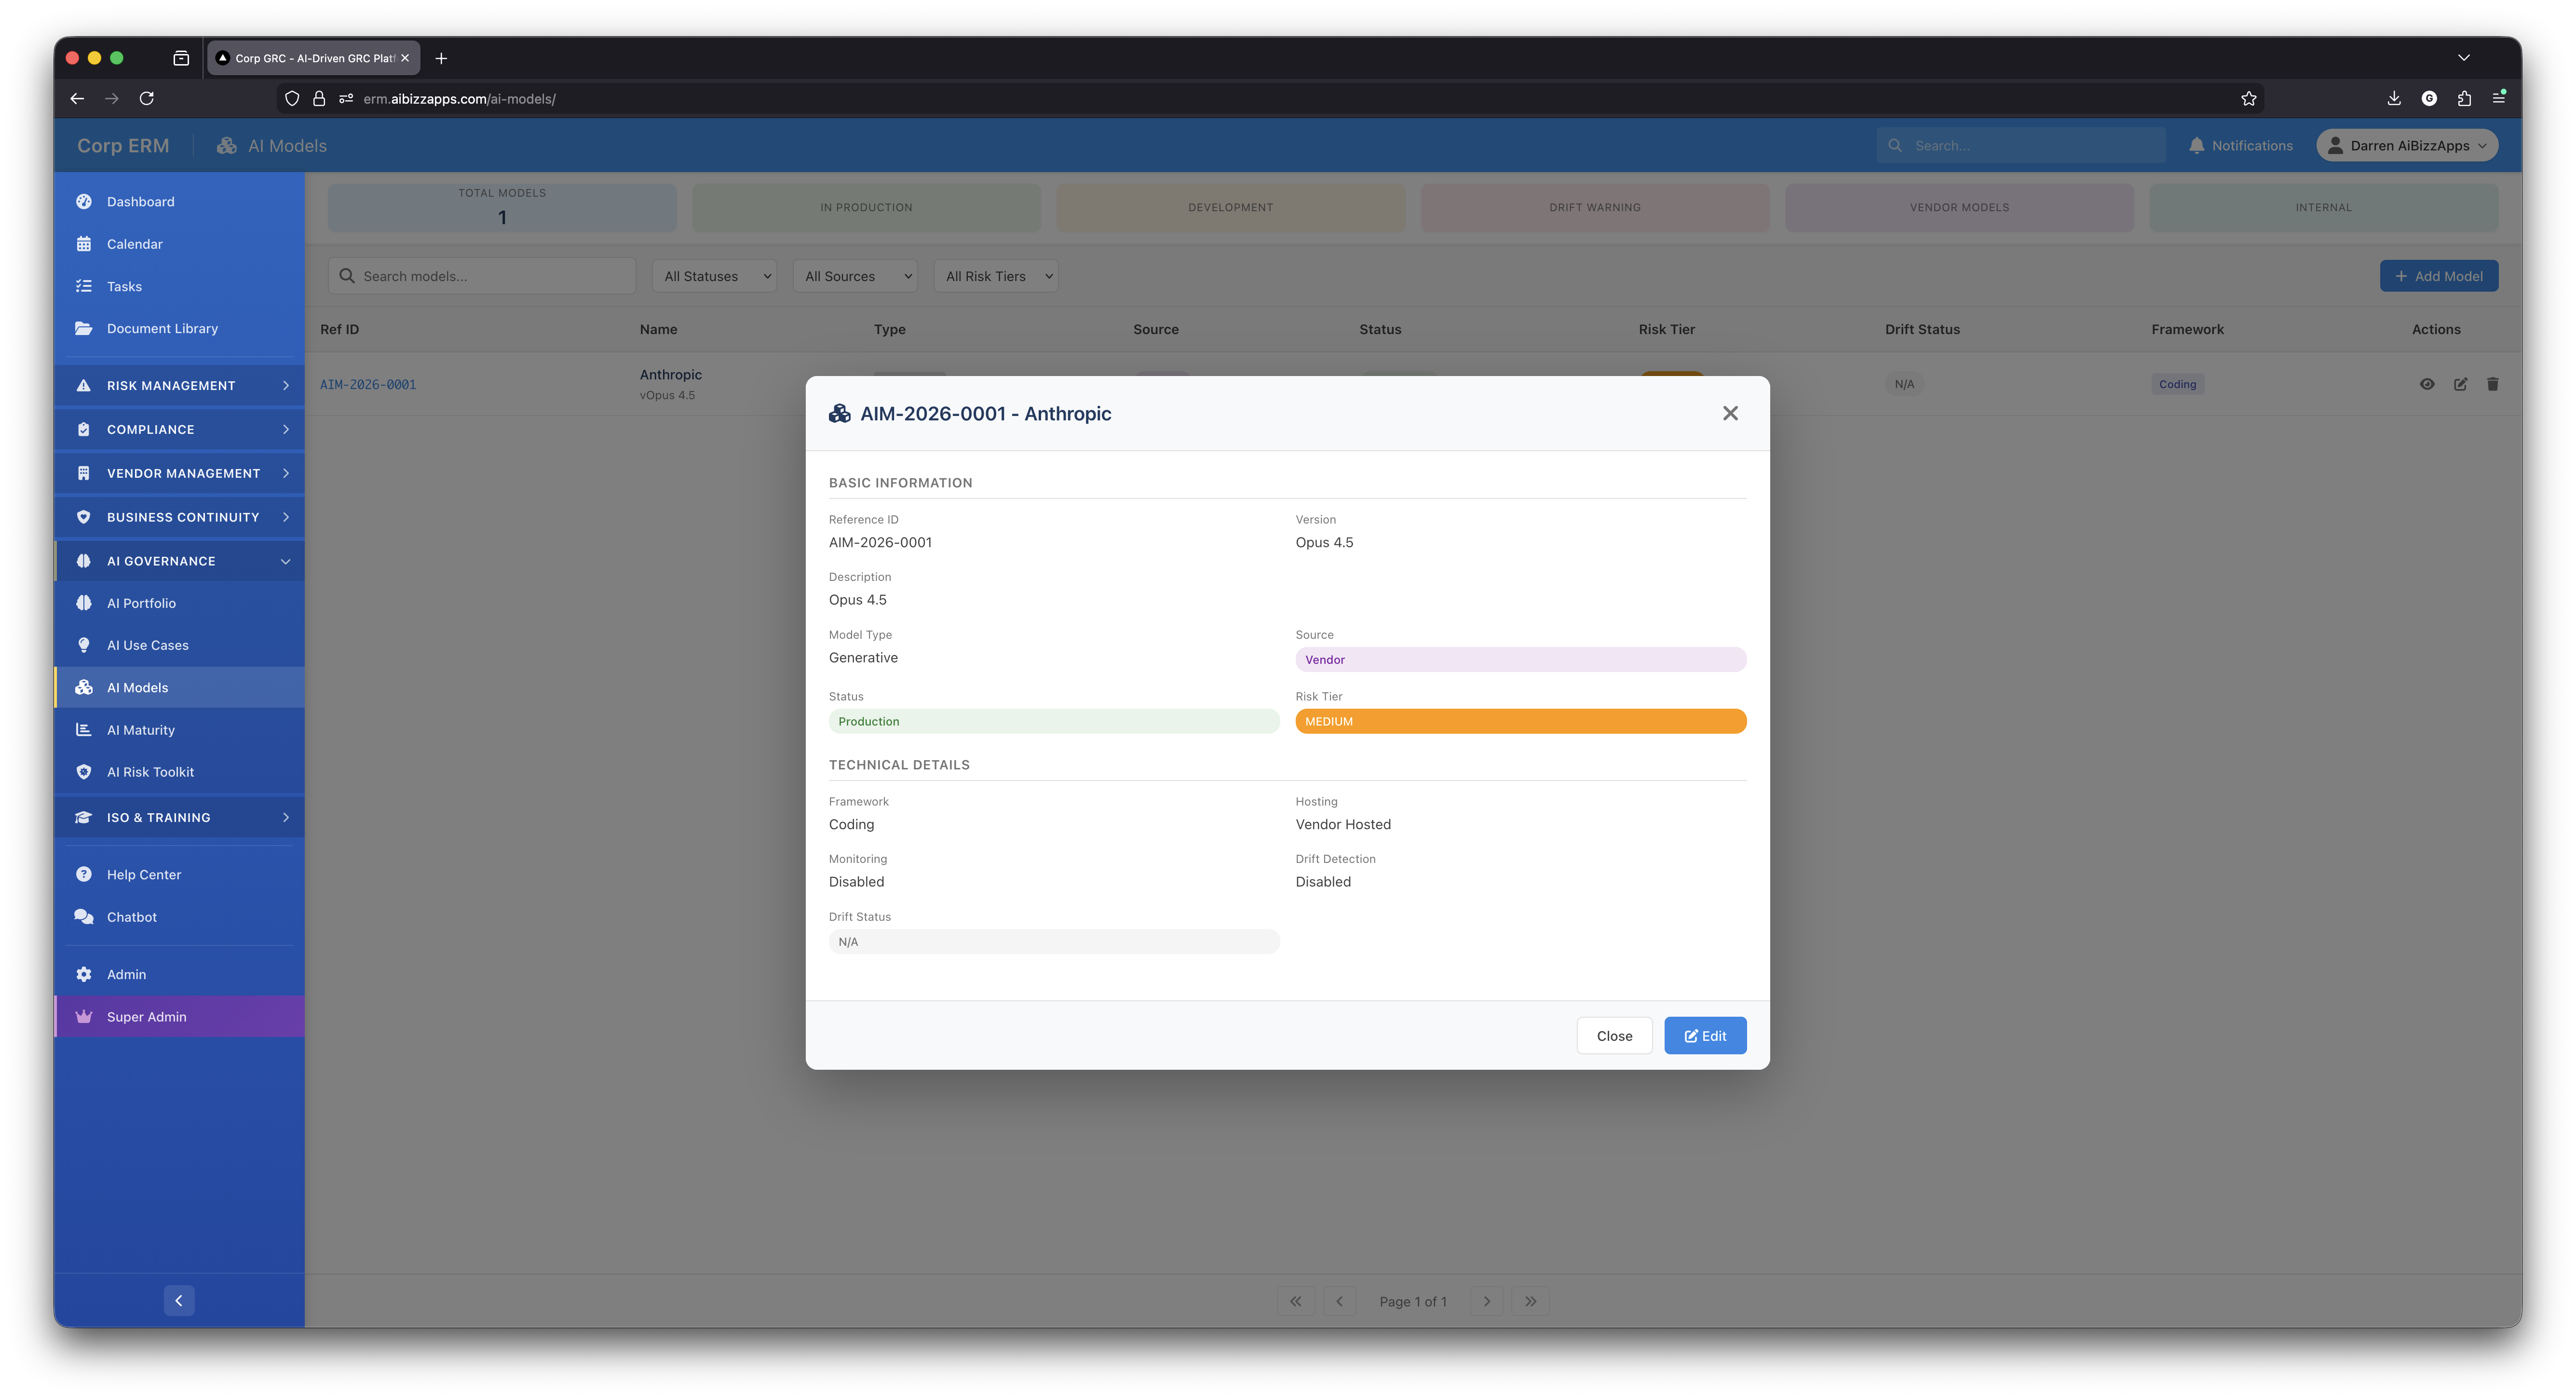Image resolution: width=2576 pixels, height=1399 pixels.
Task: Open the Super Admin crown item
Action: [x=146, y=1017]
